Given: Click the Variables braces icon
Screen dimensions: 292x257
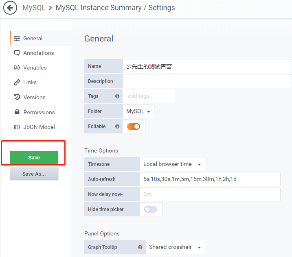Looking at the screenshot, I should 17,68.
